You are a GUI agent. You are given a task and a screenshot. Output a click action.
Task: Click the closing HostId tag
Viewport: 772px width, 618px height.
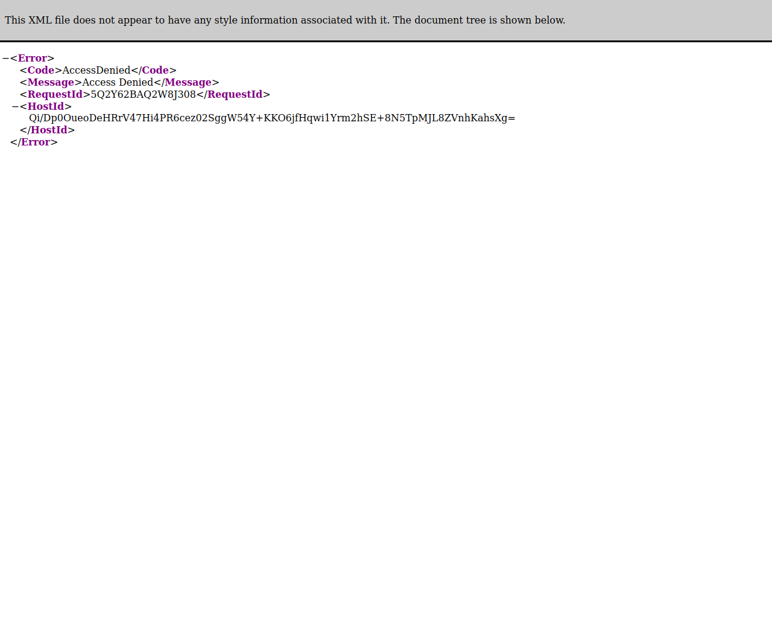47,130
